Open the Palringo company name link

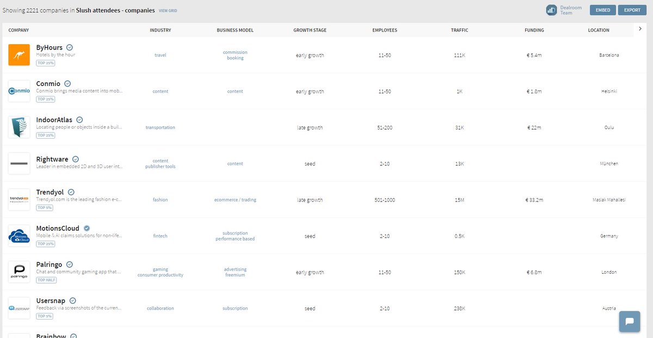pos(50,265)
